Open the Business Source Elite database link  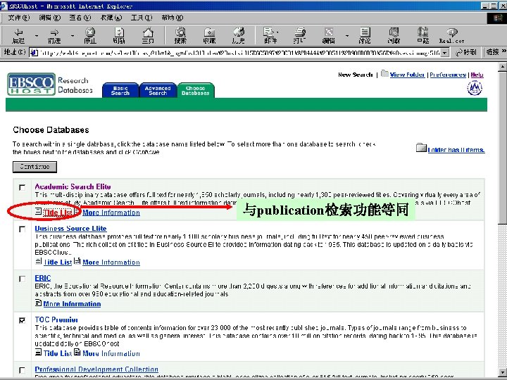tap(70, 228)
